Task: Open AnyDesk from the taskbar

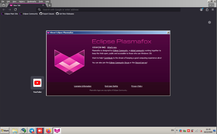Action: (x=40, y=131)
